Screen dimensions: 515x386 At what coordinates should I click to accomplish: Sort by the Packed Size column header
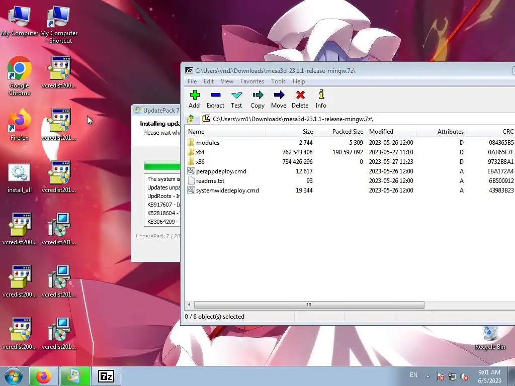click(x=340, y=132)
